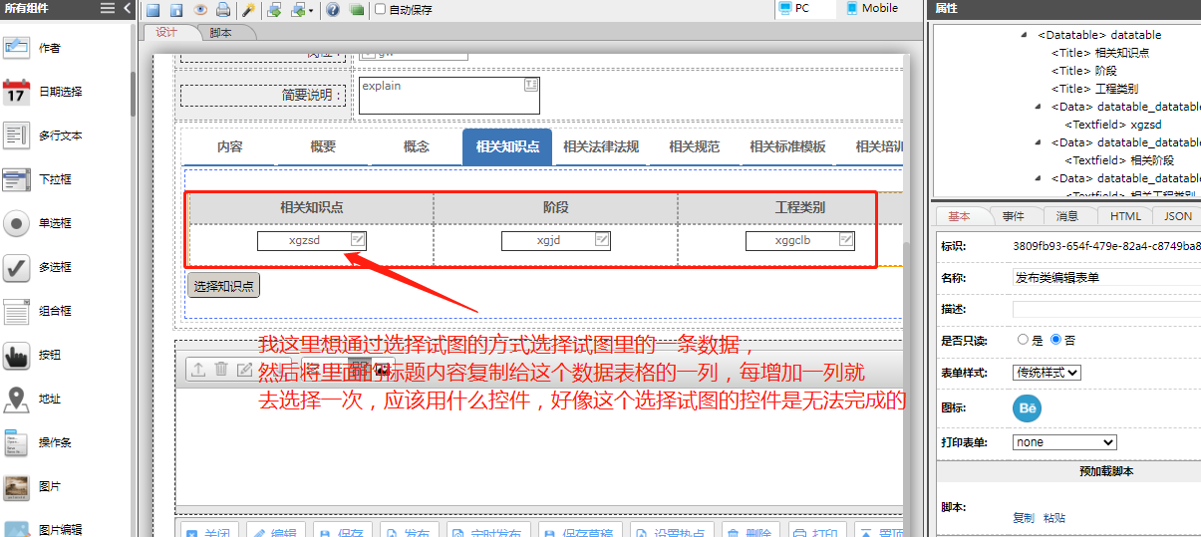This screenshot has height=537, width=1201.
Task: Select the 下拉框 component
Action: point(38,179)
